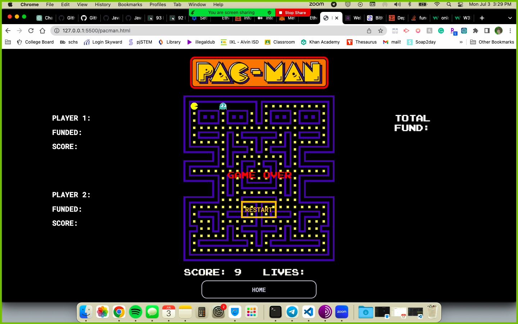The width and height of the screenshot is (518, 324).
Task: Open System Preferences with badge in Dock
Action: 218,312
